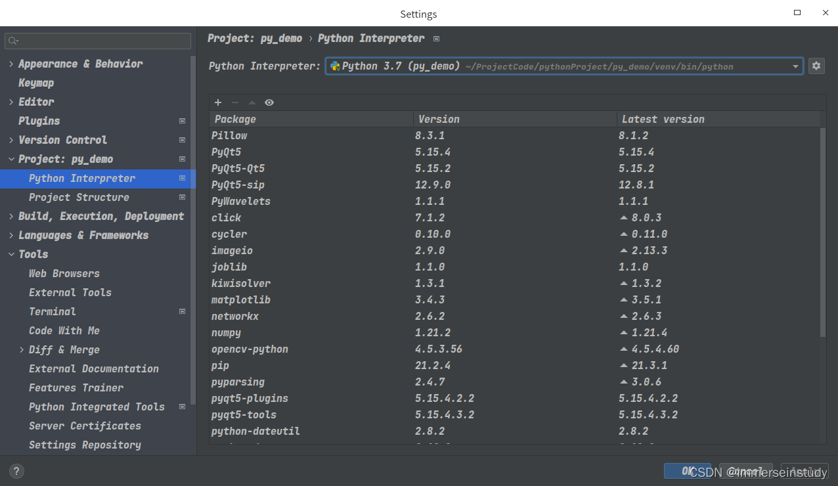This screenshot has height=486, width=838.
Task: Open Code With Me settings page
Action: pyautogui.click(x=64, y=330)
